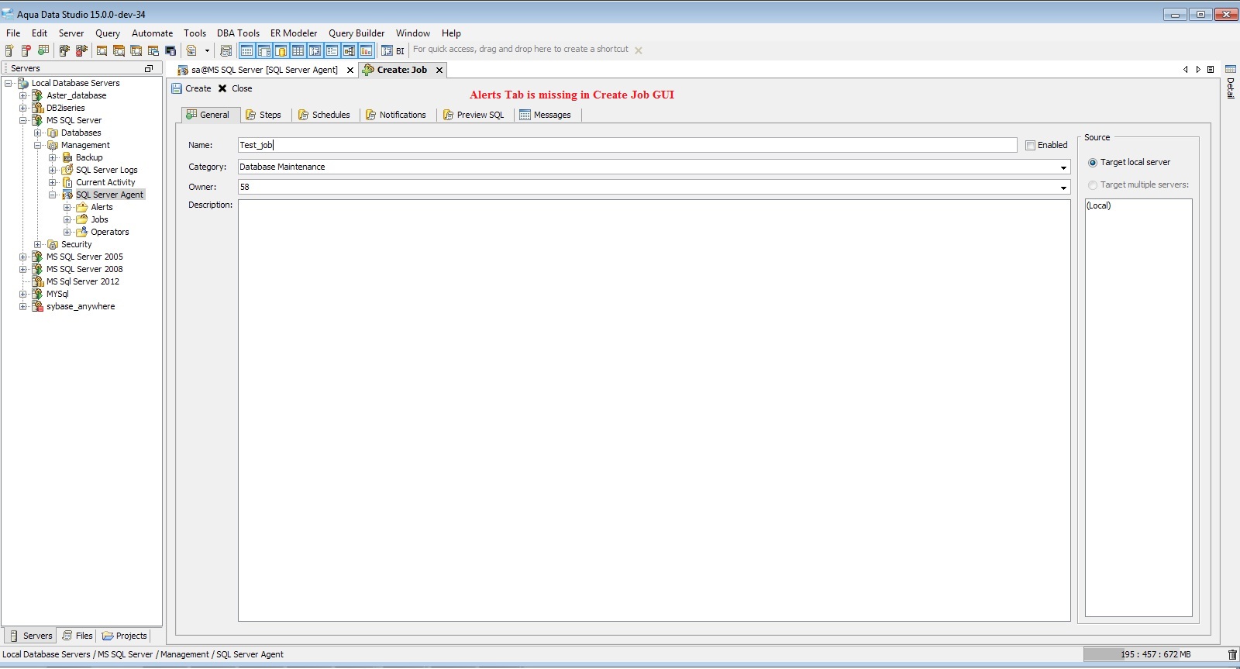Image resolution: width=1240 pixels, height=669 pixels.
Task: Close the sa@MS SQL Server tab with its X
Action: [350, 70]
